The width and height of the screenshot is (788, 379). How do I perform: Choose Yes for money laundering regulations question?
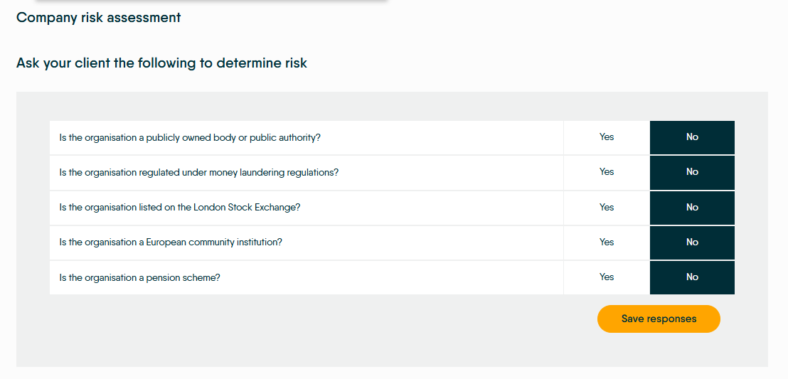[x=607, y=172]
